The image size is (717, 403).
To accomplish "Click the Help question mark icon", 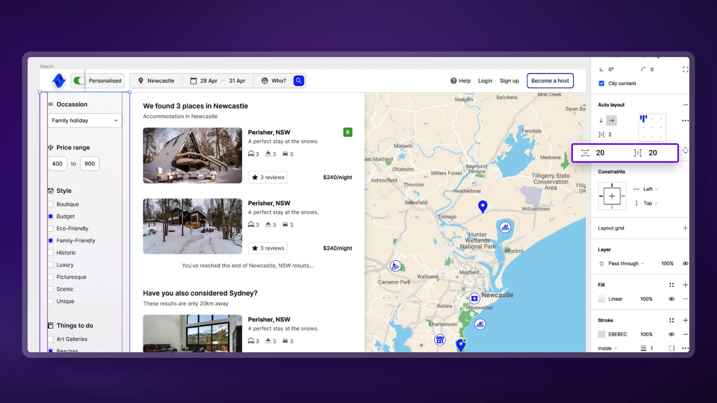I will [x=453, y=81].
